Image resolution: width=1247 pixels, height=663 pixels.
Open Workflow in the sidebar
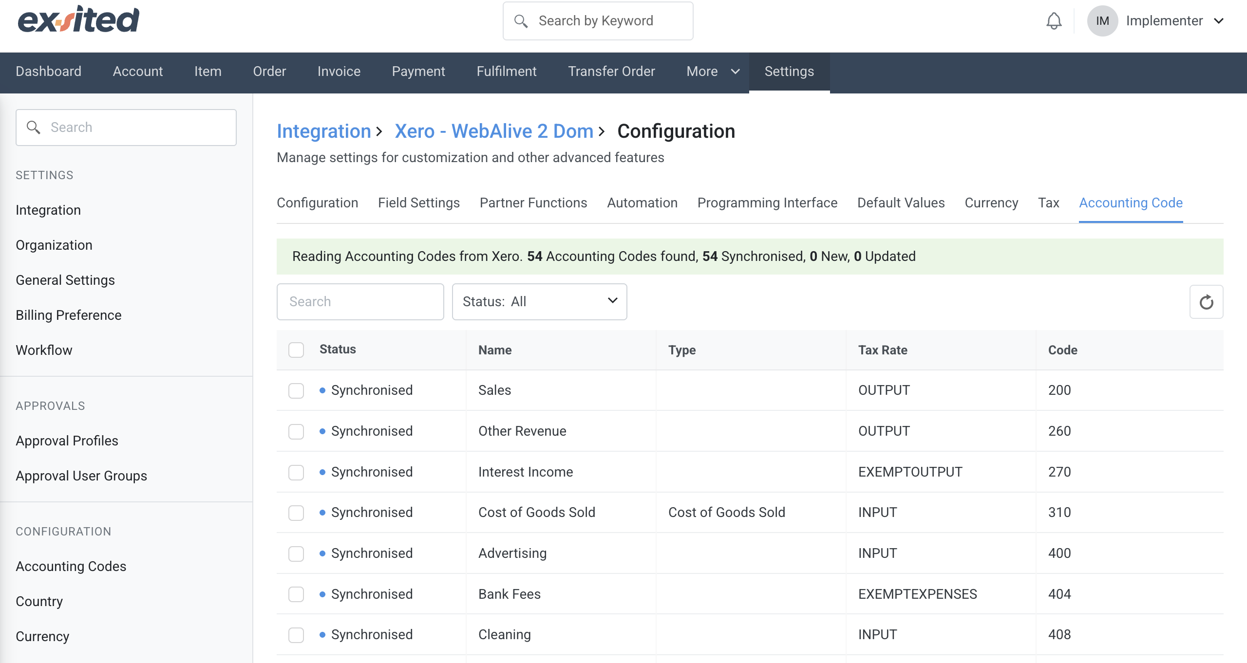(44, 350)
